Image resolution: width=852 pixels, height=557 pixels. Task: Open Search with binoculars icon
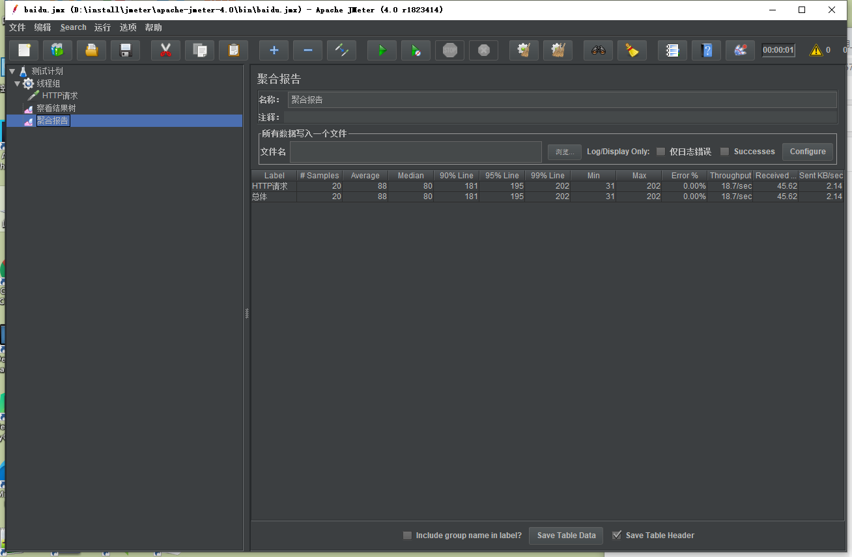pos(599,50)
